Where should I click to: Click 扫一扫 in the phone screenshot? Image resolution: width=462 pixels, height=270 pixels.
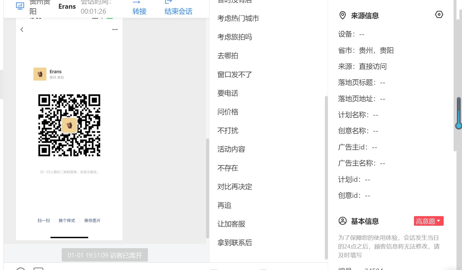[x=44, y=220]
